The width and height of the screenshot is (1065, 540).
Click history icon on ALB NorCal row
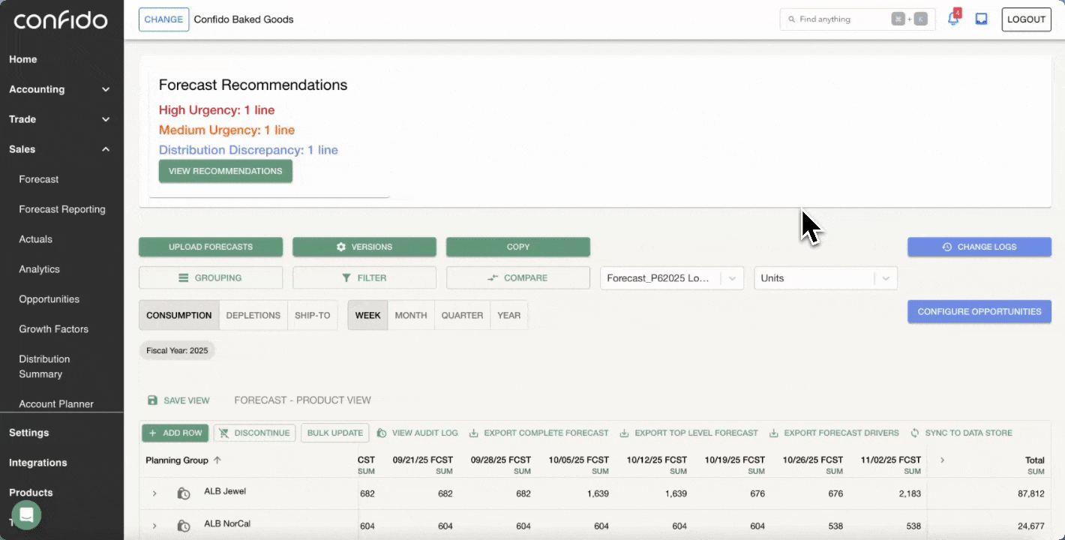click(184, 526)
